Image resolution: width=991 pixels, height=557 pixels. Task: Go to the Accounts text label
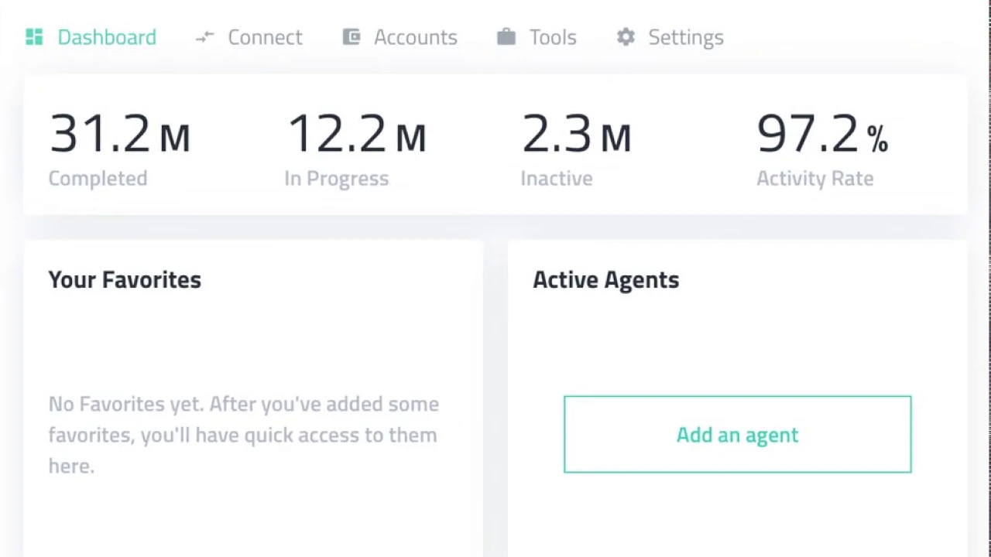point(415,37)
